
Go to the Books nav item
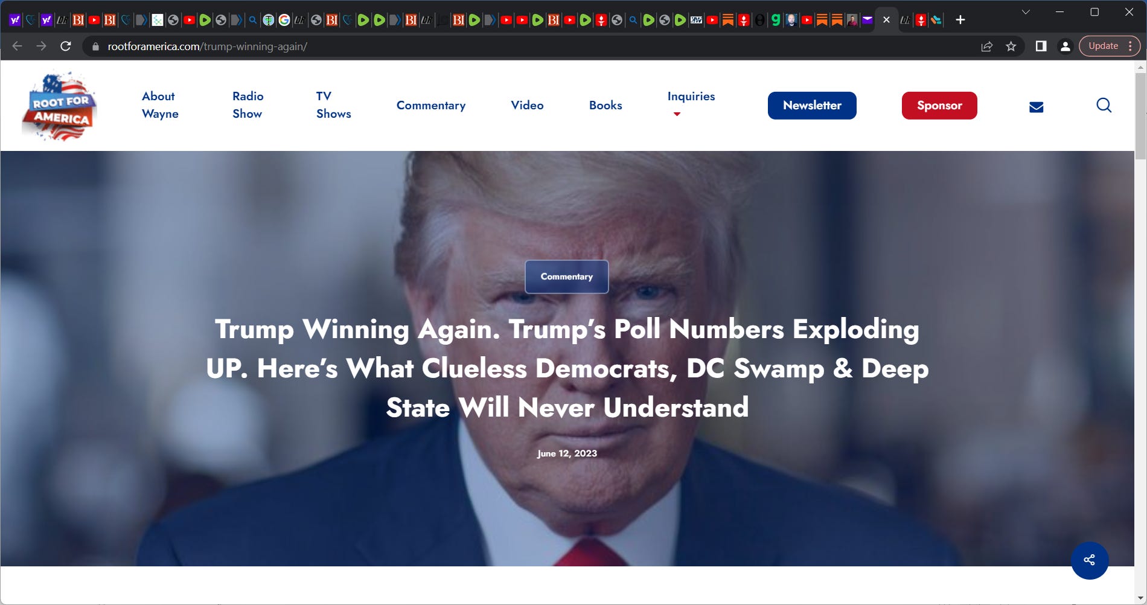(x=605, y=105)
